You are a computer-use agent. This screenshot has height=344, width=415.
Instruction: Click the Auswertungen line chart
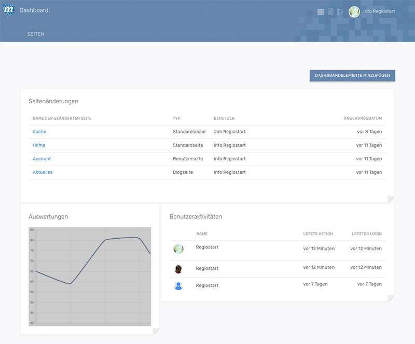pos(90,276)
